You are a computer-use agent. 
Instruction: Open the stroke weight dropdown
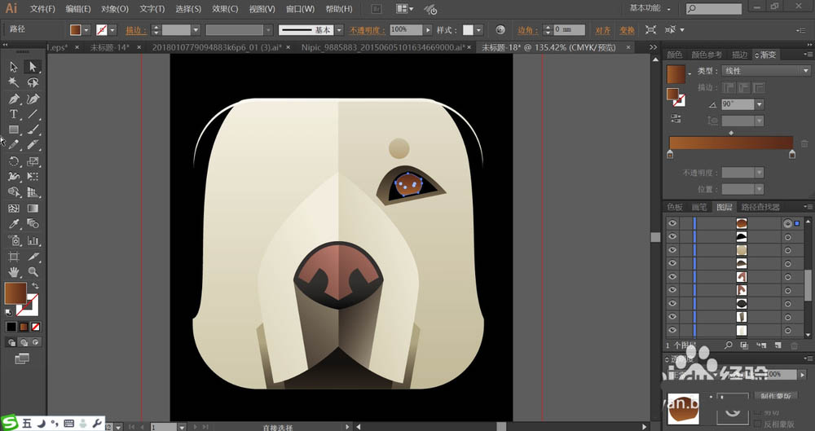click(196, 30)
